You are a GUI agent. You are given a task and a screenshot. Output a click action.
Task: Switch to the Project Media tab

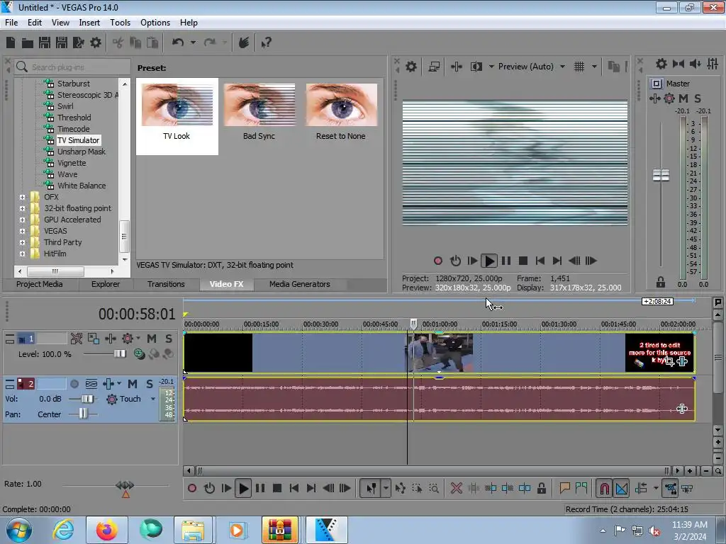[x=40, y=284]
